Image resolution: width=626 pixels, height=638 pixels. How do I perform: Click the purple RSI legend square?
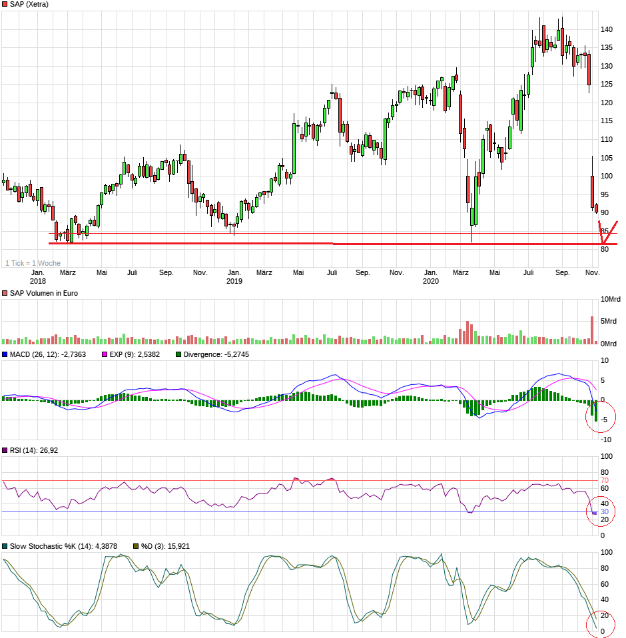point(5,450)
